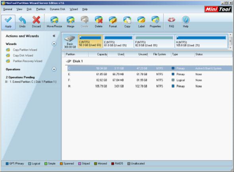
Task: Discard pending changes with the red X
Action: [36, 20]
